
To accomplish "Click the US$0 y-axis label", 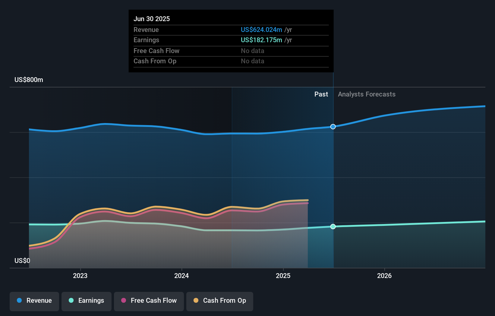I will (22, 261).
